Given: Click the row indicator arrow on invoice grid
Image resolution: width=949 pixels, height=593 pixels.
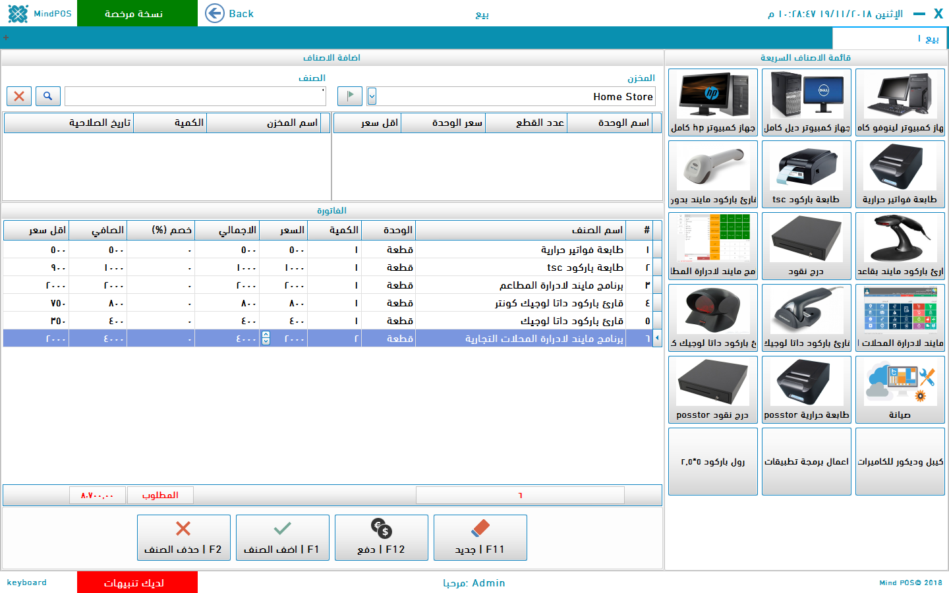Looking at the screenshot, I should click(x=657, y=338).
